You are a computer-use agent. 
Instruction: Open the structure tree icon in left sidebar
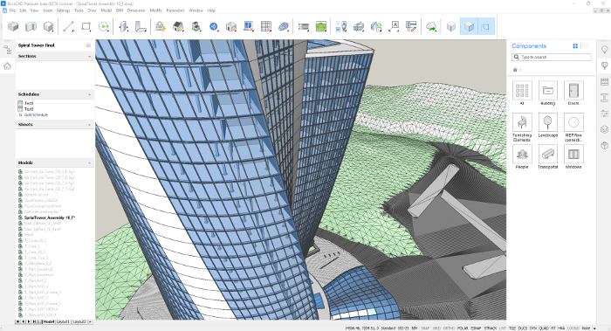[x=7, y=50]
